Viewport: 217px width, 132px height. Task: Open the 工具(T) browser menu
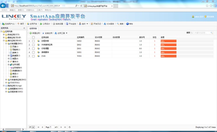coord(39,10)
